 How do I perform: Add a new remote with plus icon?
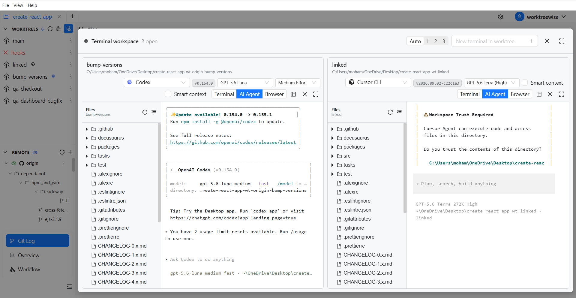point(70,152)
